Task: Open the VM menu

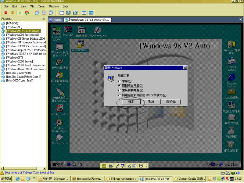Action: [x=32, y=6]
